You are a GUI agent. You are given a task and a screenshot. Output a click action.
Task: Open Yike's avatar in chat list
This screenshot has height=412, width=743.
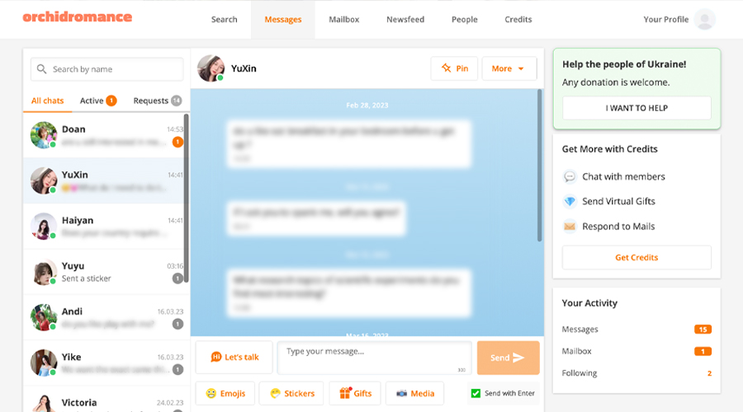[44, 363]
